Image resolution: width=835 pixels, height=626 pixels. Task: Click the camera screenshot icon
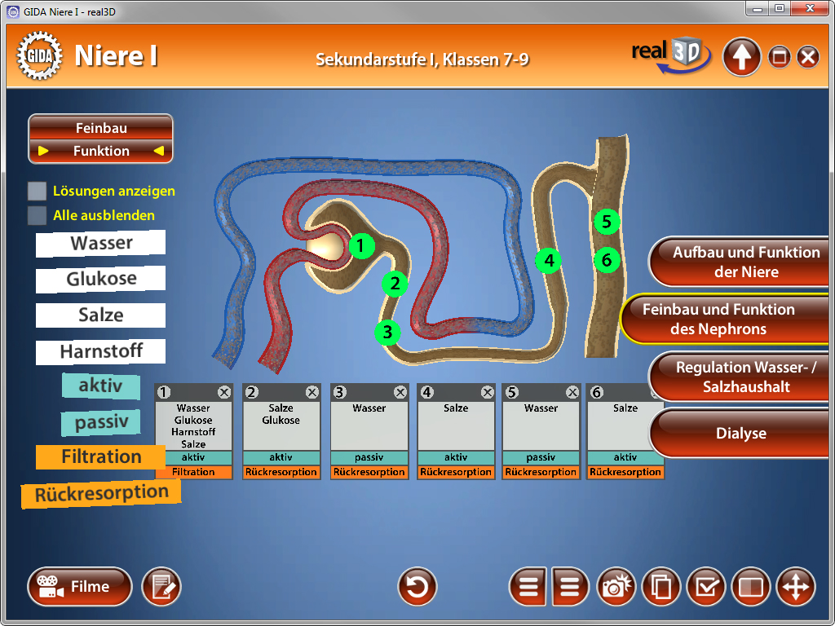619,587
